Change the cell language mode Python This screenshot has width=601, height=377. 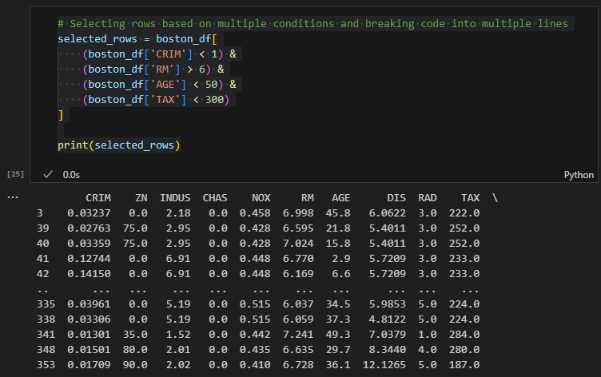tap(579, 175)
